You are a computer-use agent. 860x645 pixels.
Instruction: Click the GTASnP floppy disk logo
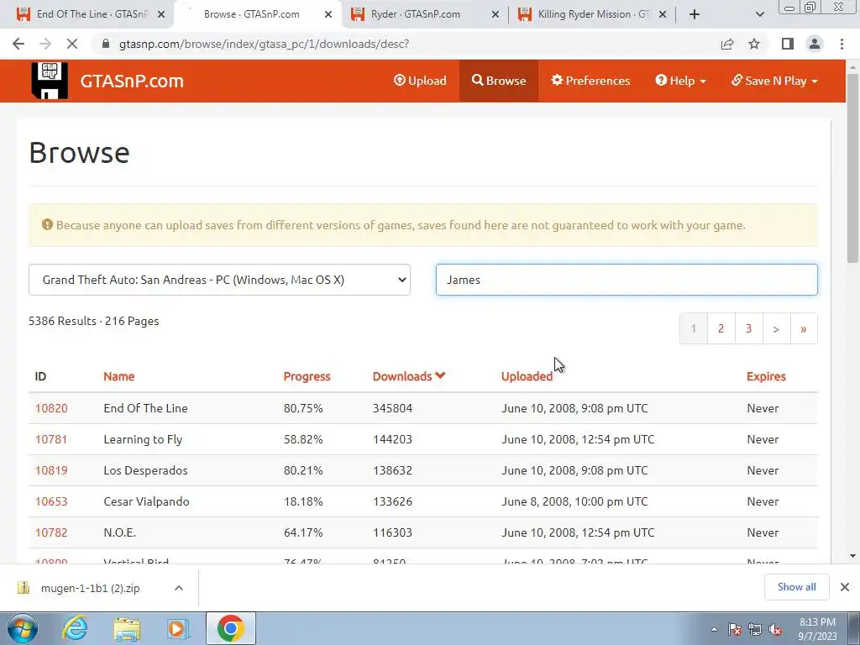[50, 81]
